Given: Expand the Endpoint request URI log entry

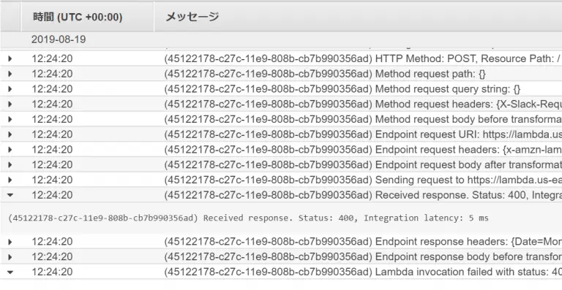Looking at the screenshot, I should [x=10, y=134].
